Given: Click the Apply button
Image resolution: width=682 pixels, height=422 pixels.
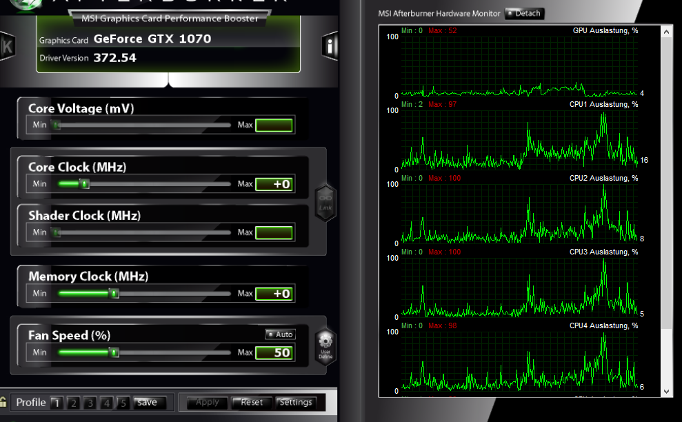Looking at the screenshot, I should [207, 403].
